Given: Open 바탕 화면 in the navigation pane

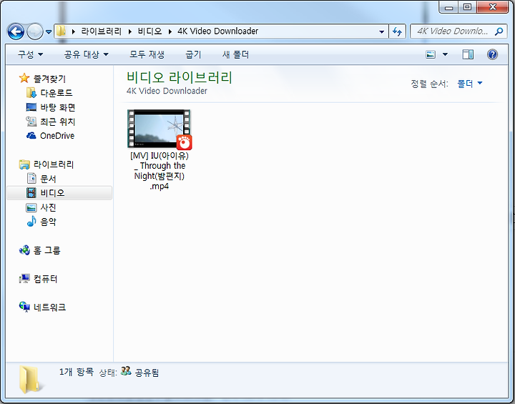Looking at the screenshot, I should pos(58,107).
